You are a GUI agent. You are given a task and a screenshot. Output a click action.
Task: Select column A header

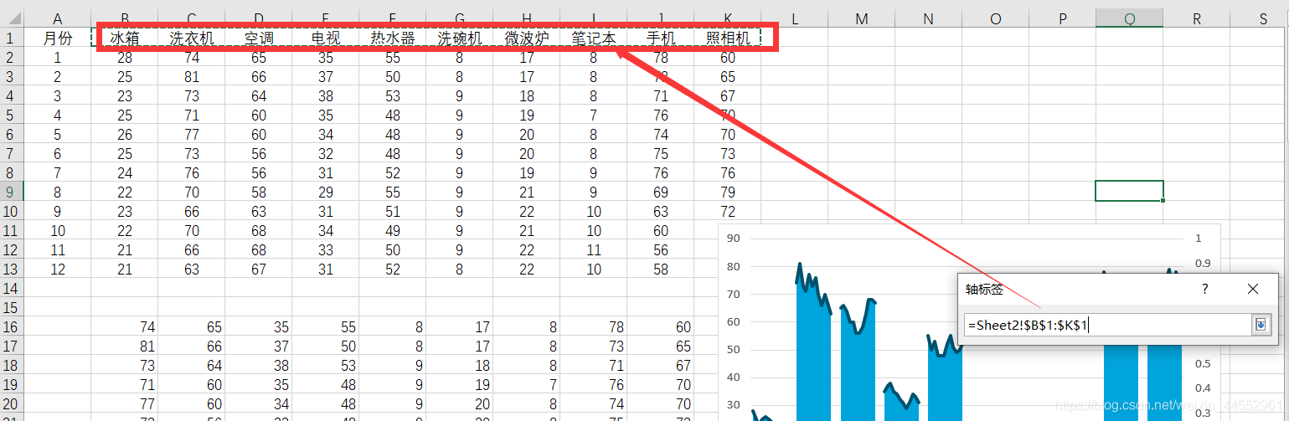pos(58,18)
